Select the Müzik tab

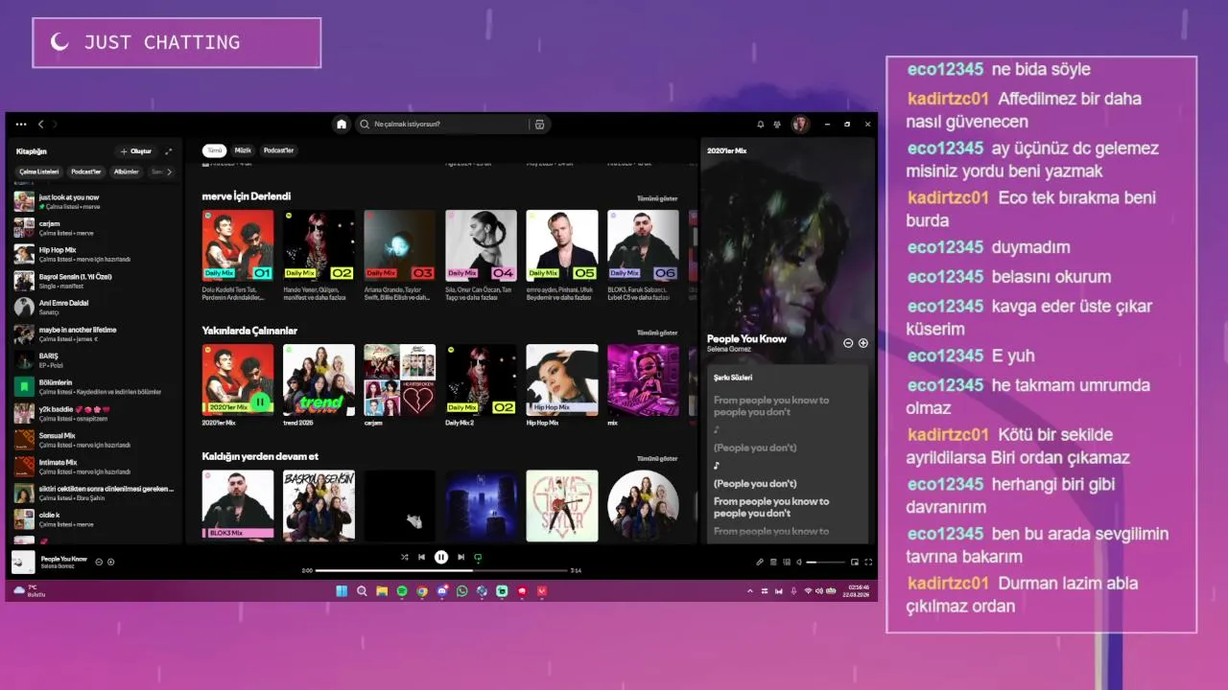pos(243,150)
